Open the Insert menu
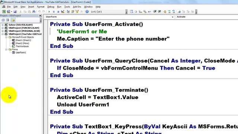This screenshot has height=134, width=238. (31, 7)
